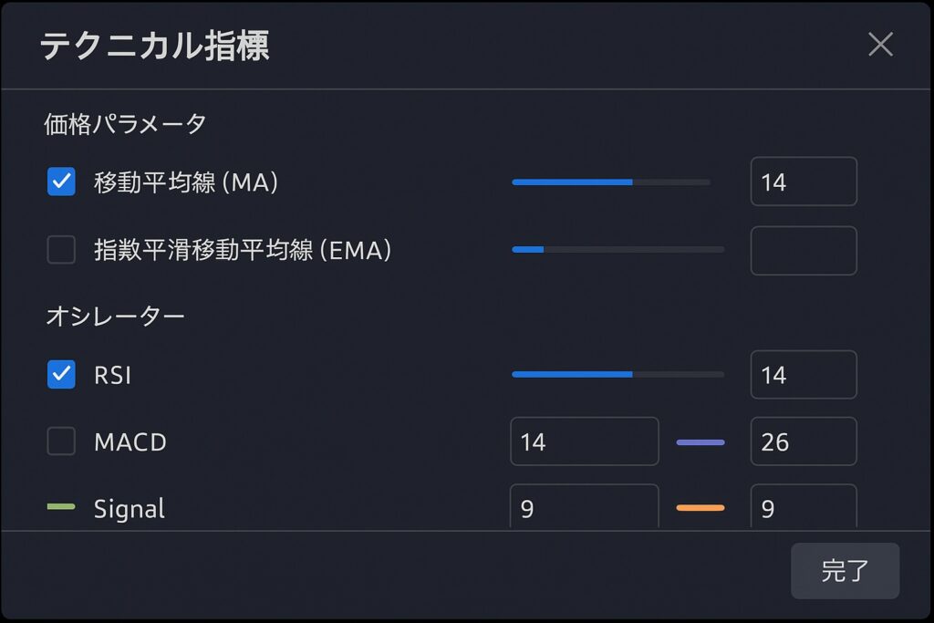Focus the empty EMA period field
The image size is (934, 623).
pyautogui.click(x=804, y=251)
